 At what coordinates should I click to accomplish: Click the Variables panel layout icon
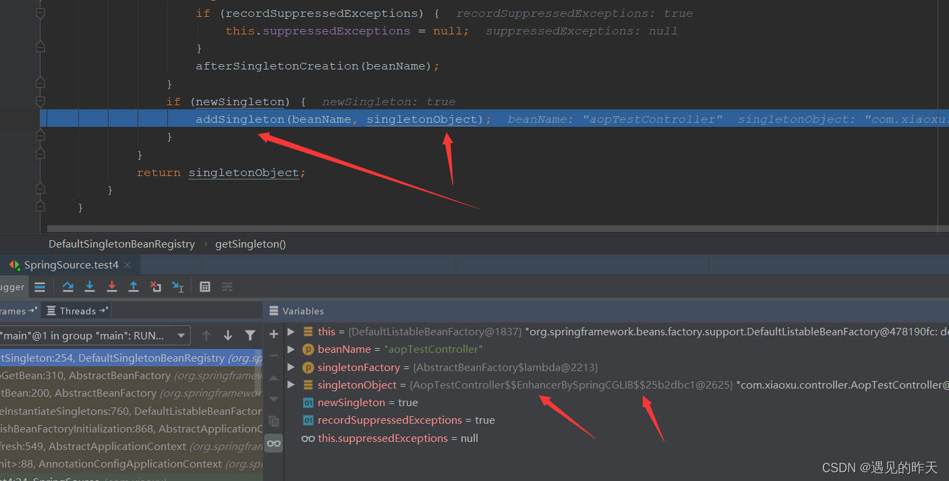click(x=273, y=311)
